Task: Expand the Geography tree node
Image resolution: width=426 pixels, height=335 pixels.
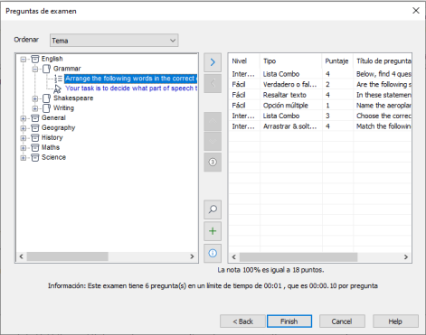Action: coord(24,128)
